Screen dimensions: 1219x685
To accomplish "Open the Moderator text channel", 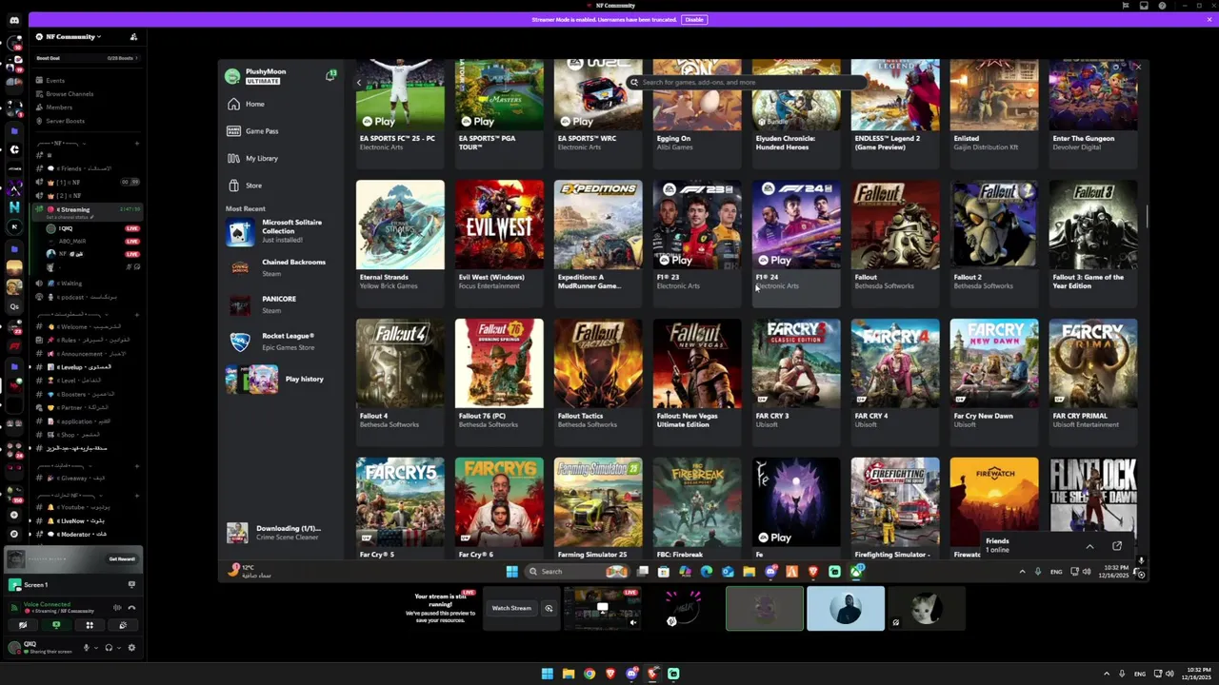I will (x=87, y=534).
